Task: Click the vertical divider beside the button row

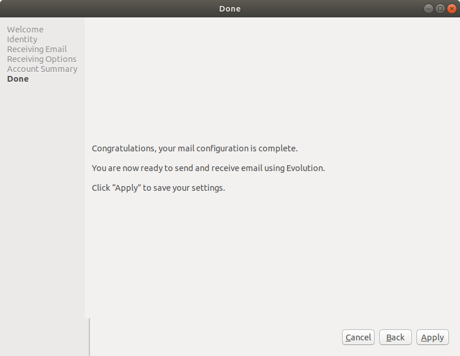Action: click(x=89, y=336)
